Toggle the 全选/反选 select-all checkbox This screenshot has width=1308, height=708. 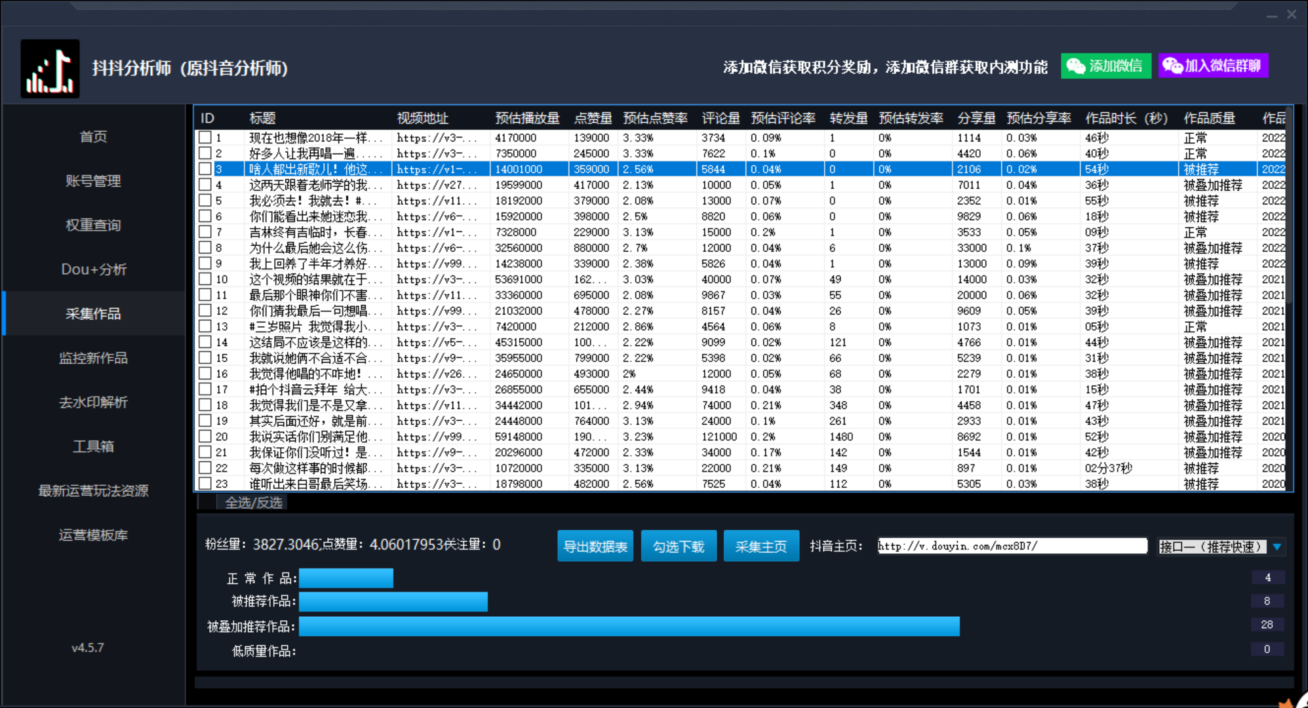pyautogui.click(x=208, y=503)
